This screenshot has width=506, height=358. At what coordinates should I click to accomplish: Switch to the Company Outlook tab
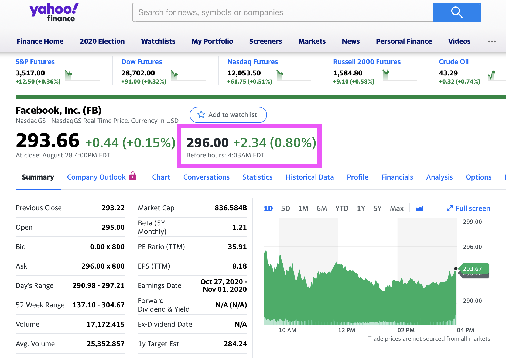coord(96,177)
